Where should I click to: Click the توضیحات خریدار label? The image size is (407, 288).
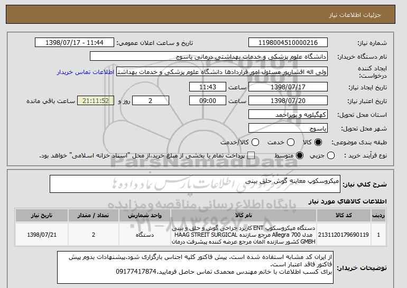tap(362, 267)
